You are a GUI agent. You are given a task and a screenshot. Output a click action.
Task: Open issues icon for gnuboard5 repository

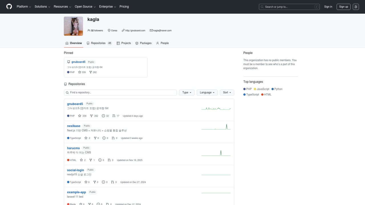click(103, 116)
